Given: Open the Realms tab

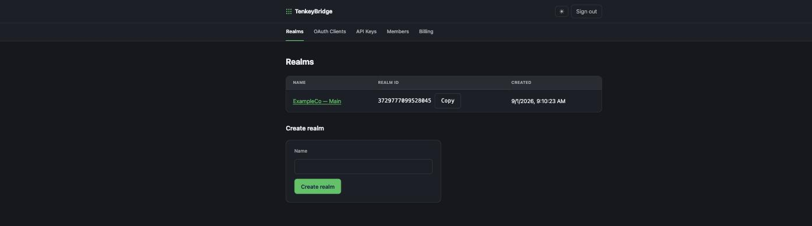Looking at the screenshot, I should [x=294, y=31].
